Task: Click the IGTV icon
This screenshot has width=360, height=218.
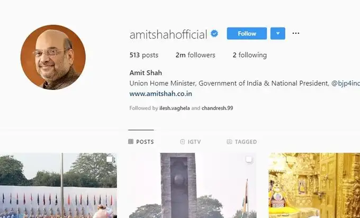Action: pyautogui.click(x=183, y=142)
